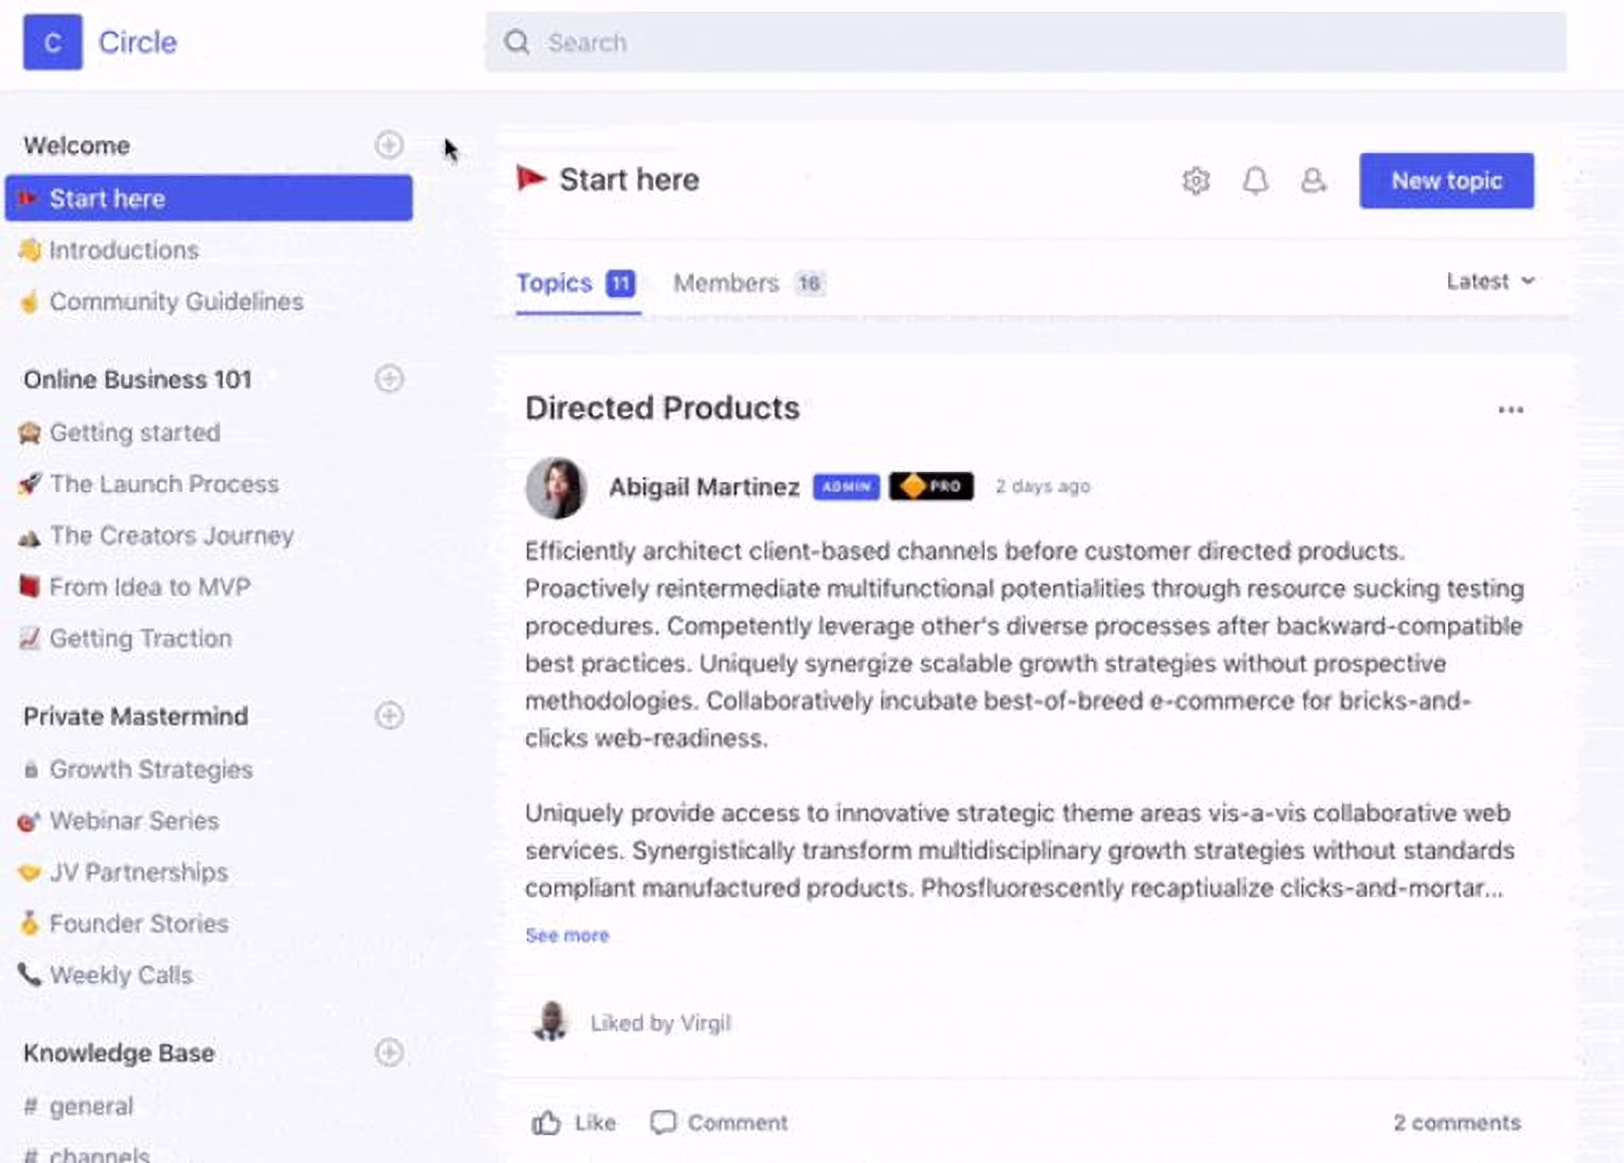
Task: Click the add member icon
Action: click(x=1312, y=181)
